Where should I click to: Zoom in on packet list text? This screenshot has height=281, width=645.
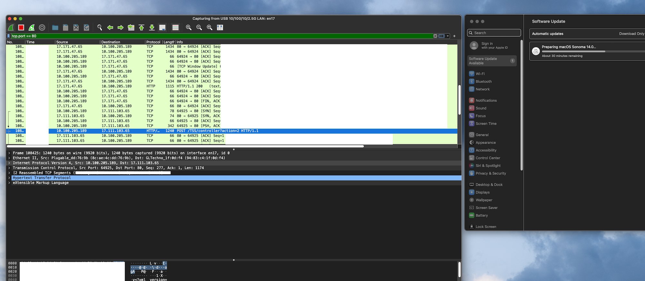click(189, 28)
